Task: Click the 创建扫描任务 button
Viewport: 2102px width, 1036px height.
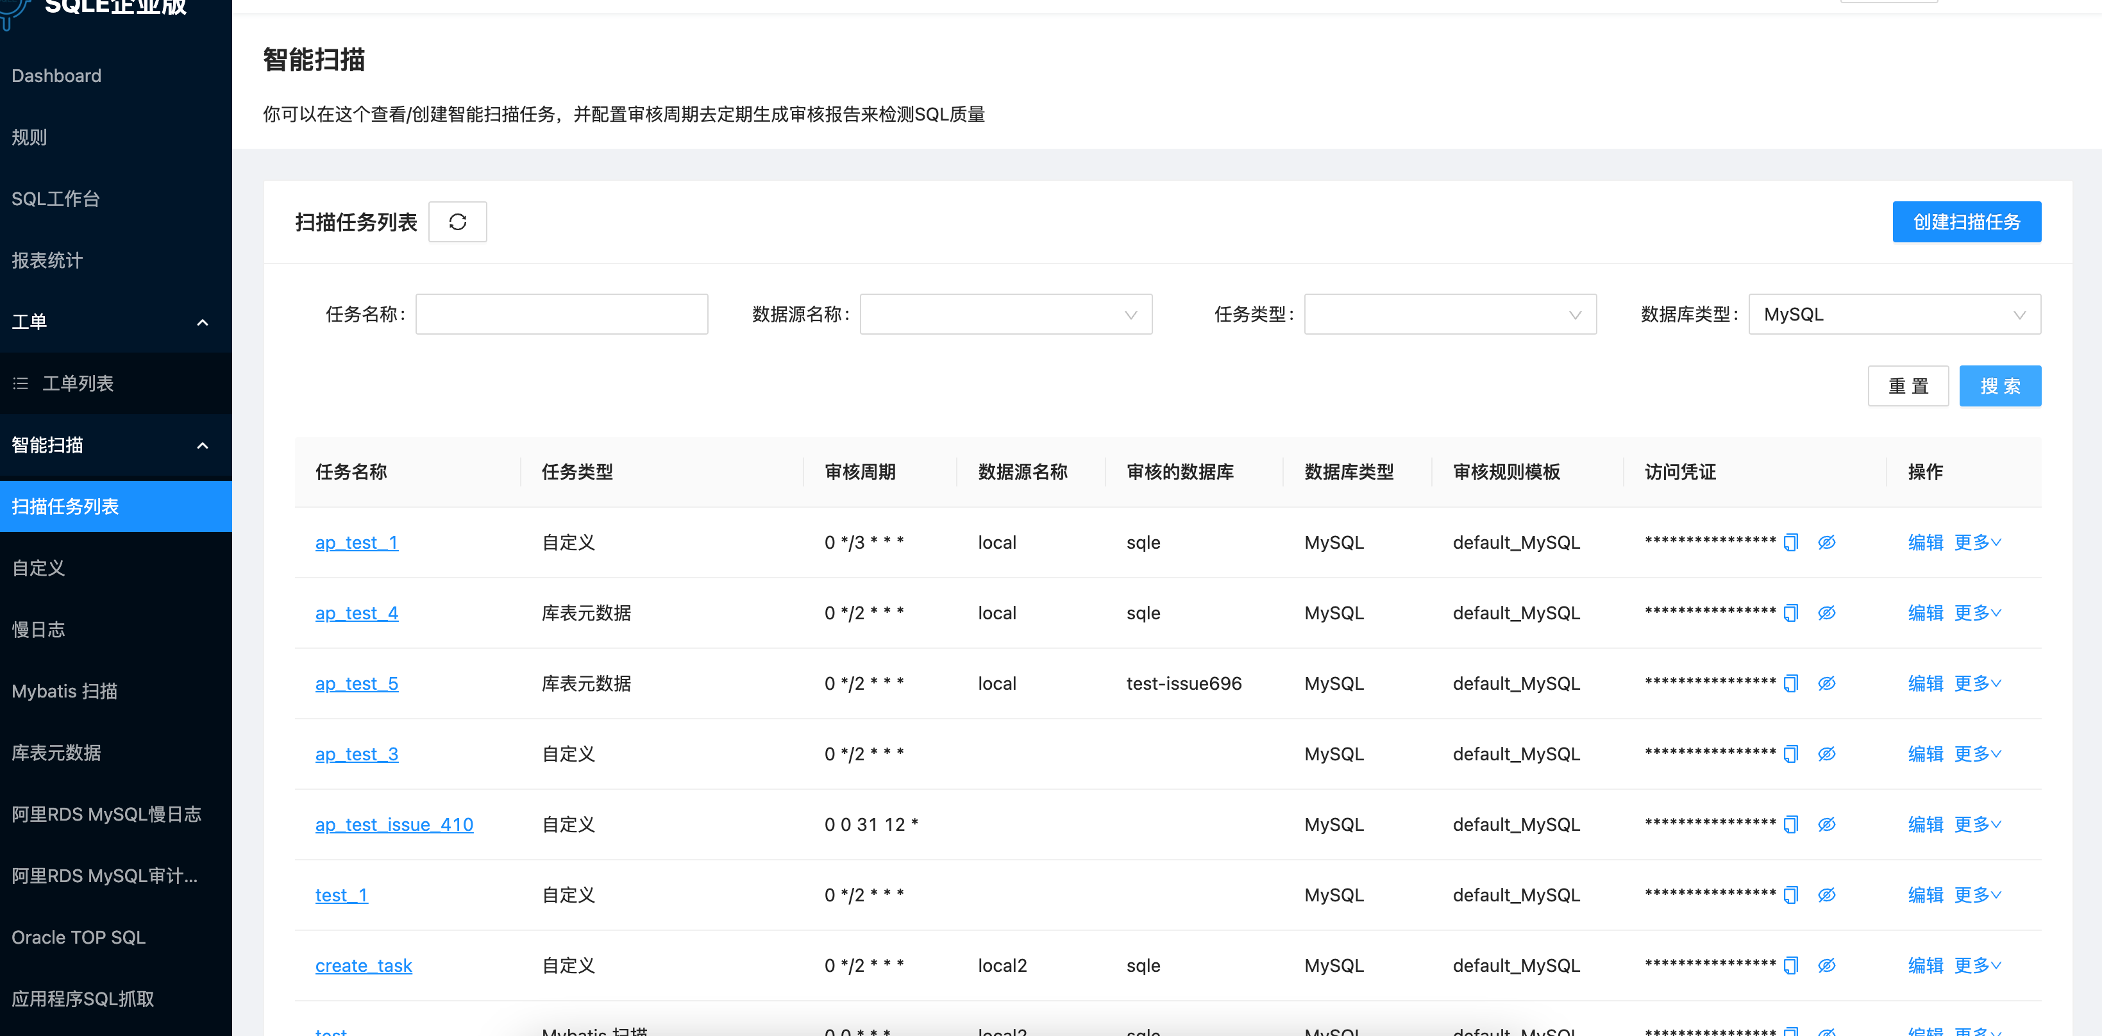Action: [1967, 221]
